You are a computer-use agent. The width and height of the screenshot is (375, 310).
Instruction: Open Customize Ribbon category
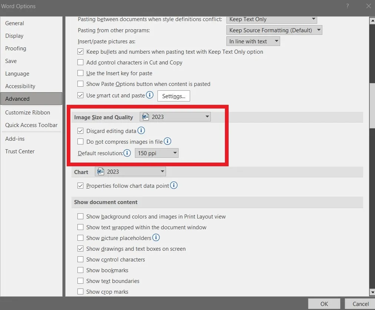(31, 112)
